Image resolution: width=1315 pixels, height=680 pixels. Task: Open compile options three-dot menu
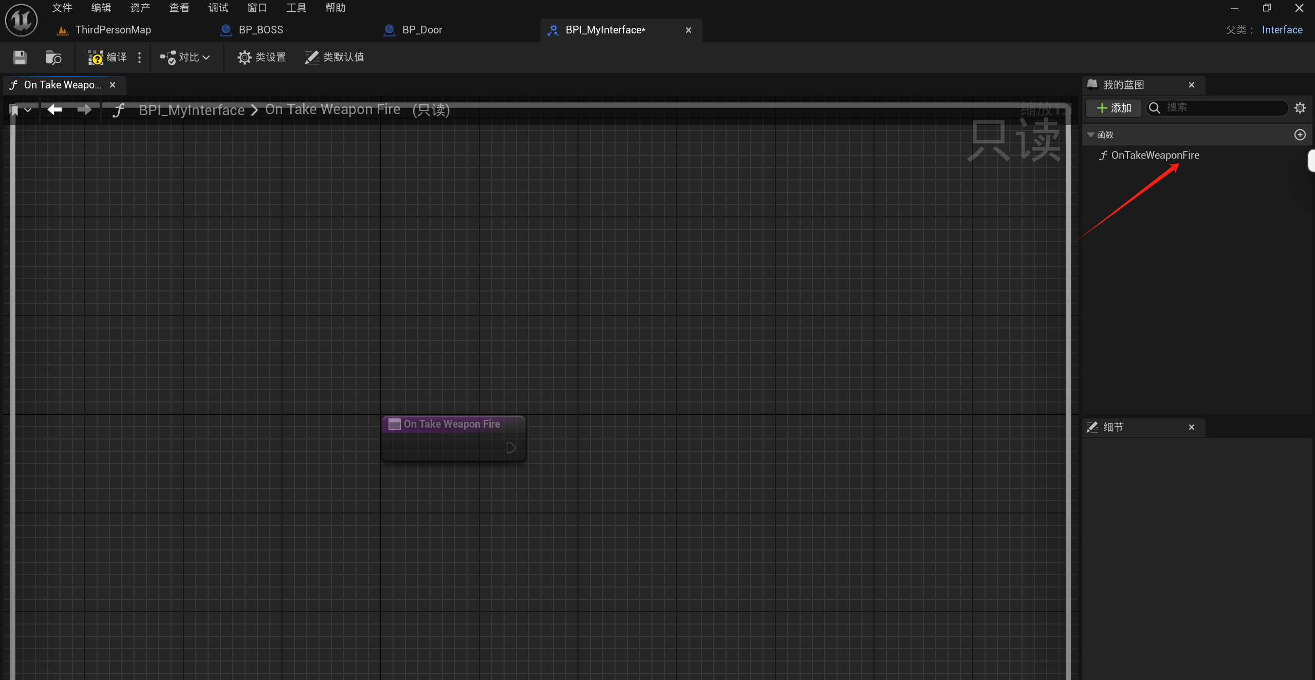click(x=139, y=58)
